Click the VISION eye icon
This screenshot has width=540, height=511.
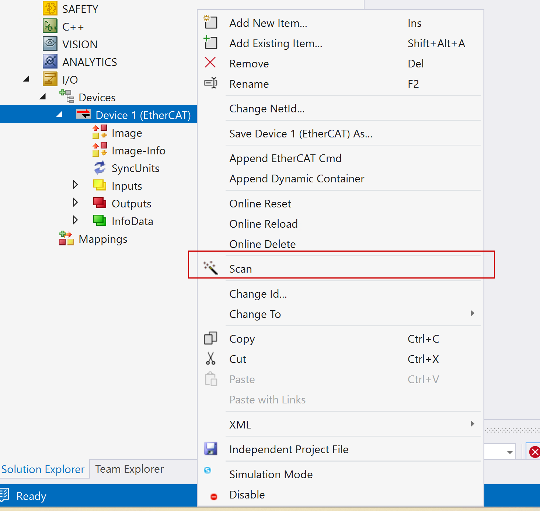[50, 44]
